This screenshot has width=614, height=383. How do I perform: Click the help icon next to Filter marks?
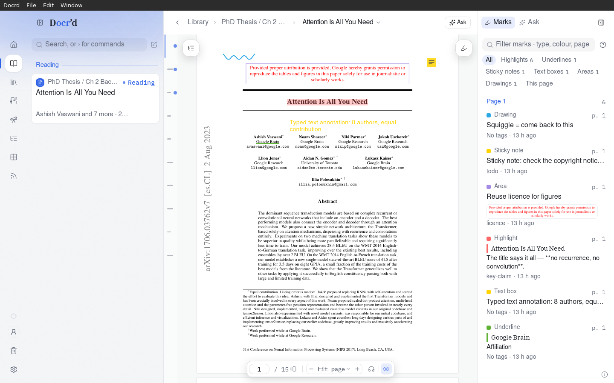tap(603, 45)
